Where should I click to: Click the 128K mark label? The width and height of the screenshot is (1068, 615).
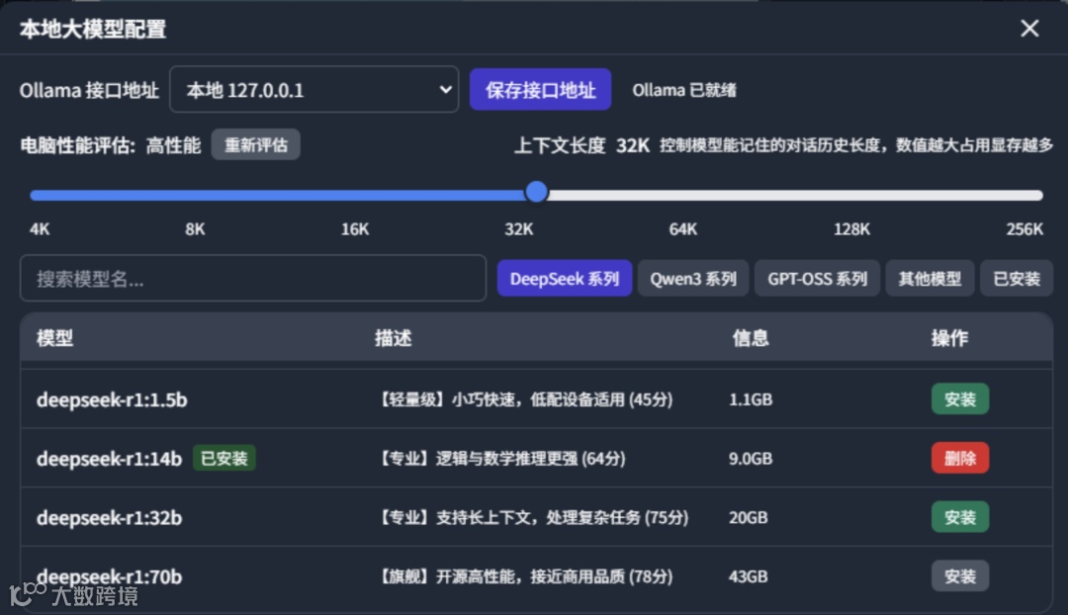pyautogui.click(x=851, y=228)
